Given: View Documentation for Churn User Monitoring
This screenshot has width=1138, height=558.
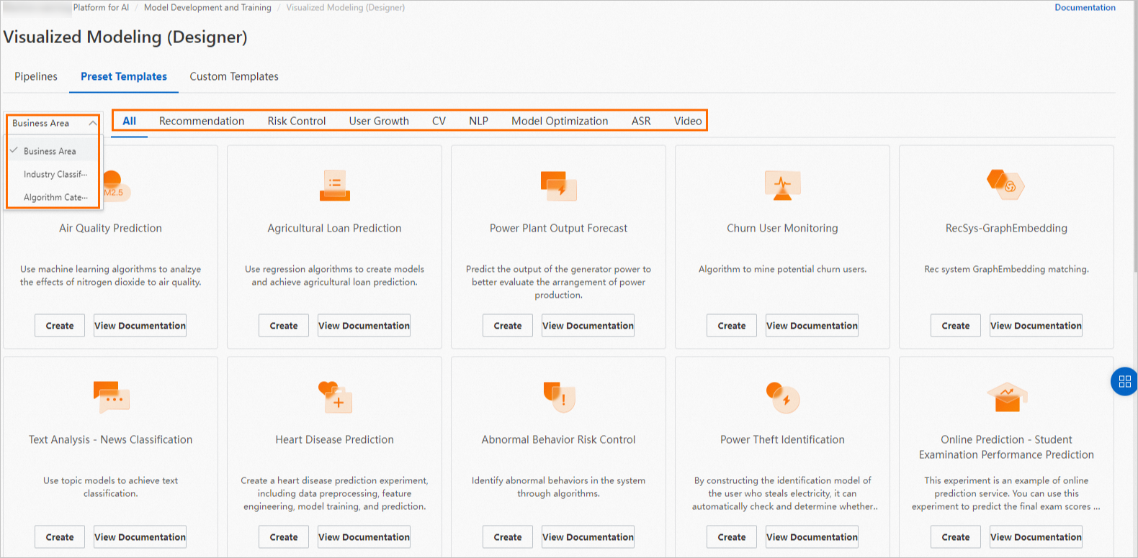Looking at the screenshot, I should click(x=812, y=326).
